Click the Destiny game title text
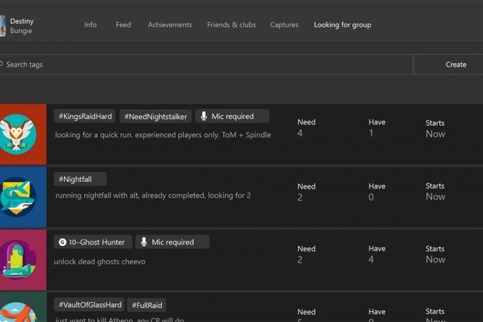The height and width of the screenshot is (322, 483). (22, 21)
